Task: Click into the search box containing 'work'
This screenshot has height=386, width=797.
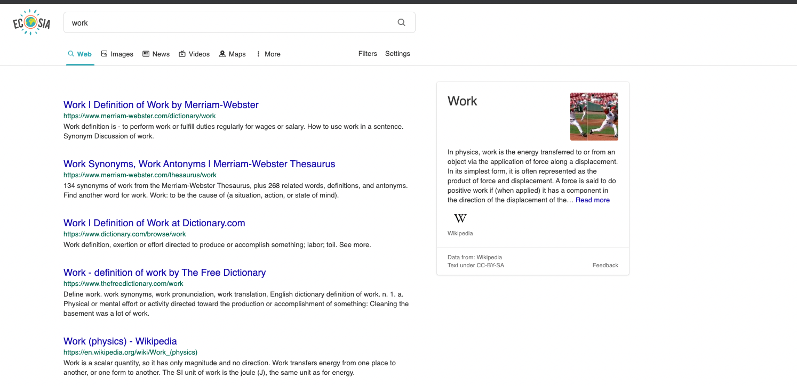Action: point(229,23)
